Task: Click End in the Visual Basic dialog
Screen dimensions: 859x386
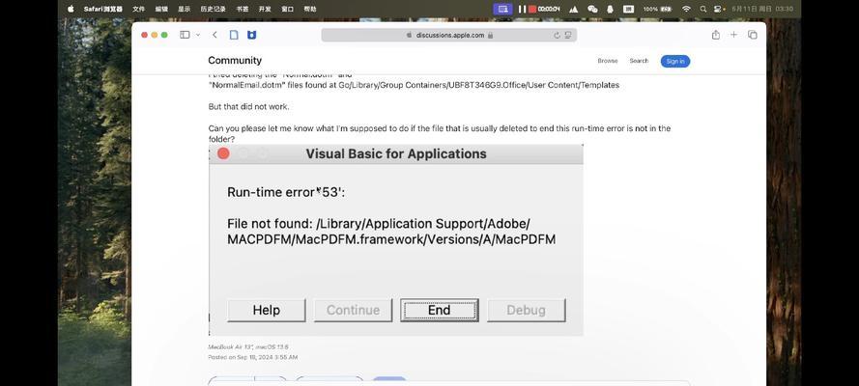Action: click(440, 311)
